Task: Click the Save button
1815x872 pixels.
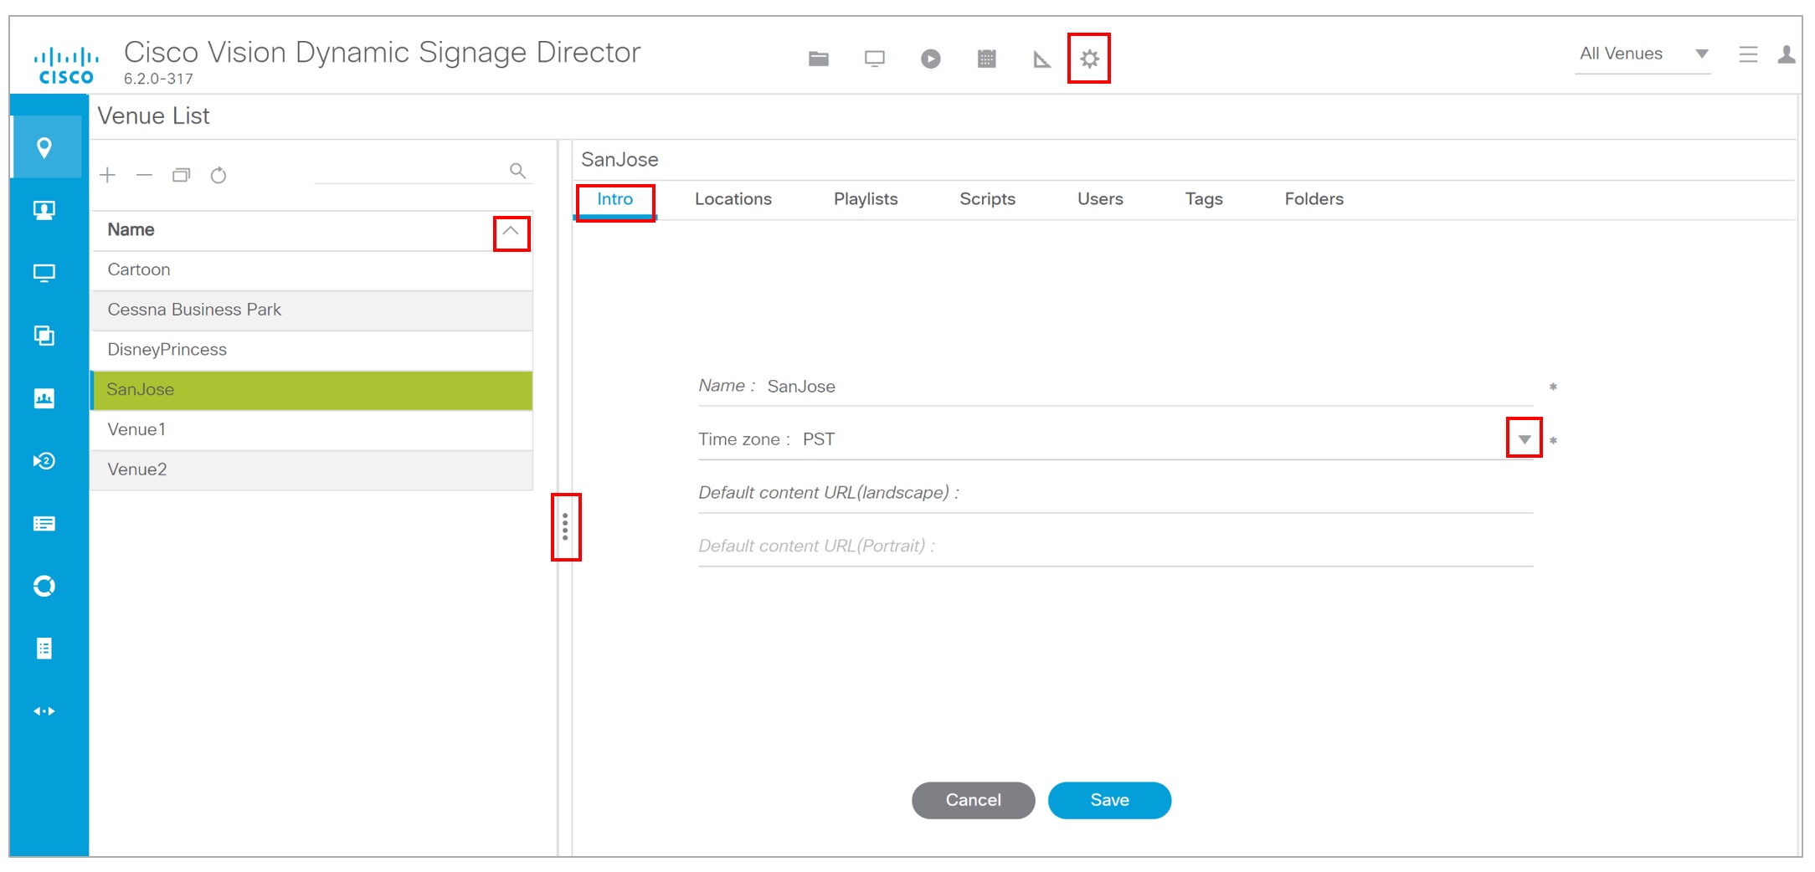Action: (1109, 800)
